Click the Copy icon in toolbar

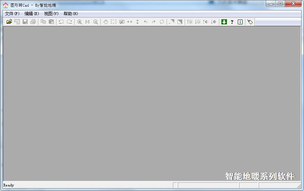(43, 22)
